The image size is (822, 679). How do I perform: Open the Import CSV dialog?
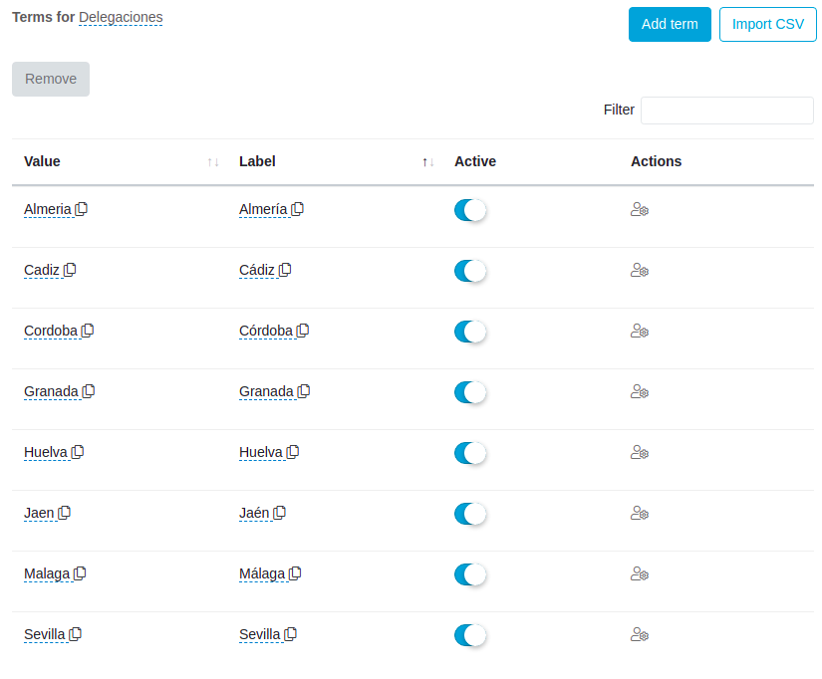(x=767, y=24)
